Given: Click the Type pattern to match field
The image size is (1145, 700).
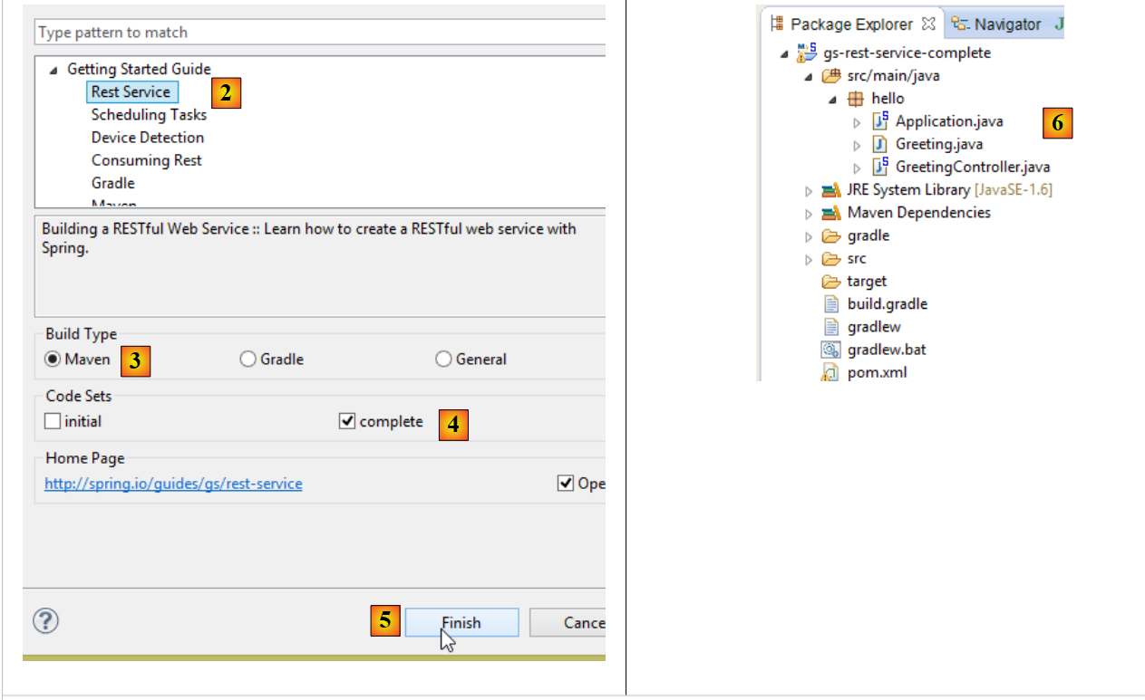Looking at the screenshot, I should [x=317, y=33].
